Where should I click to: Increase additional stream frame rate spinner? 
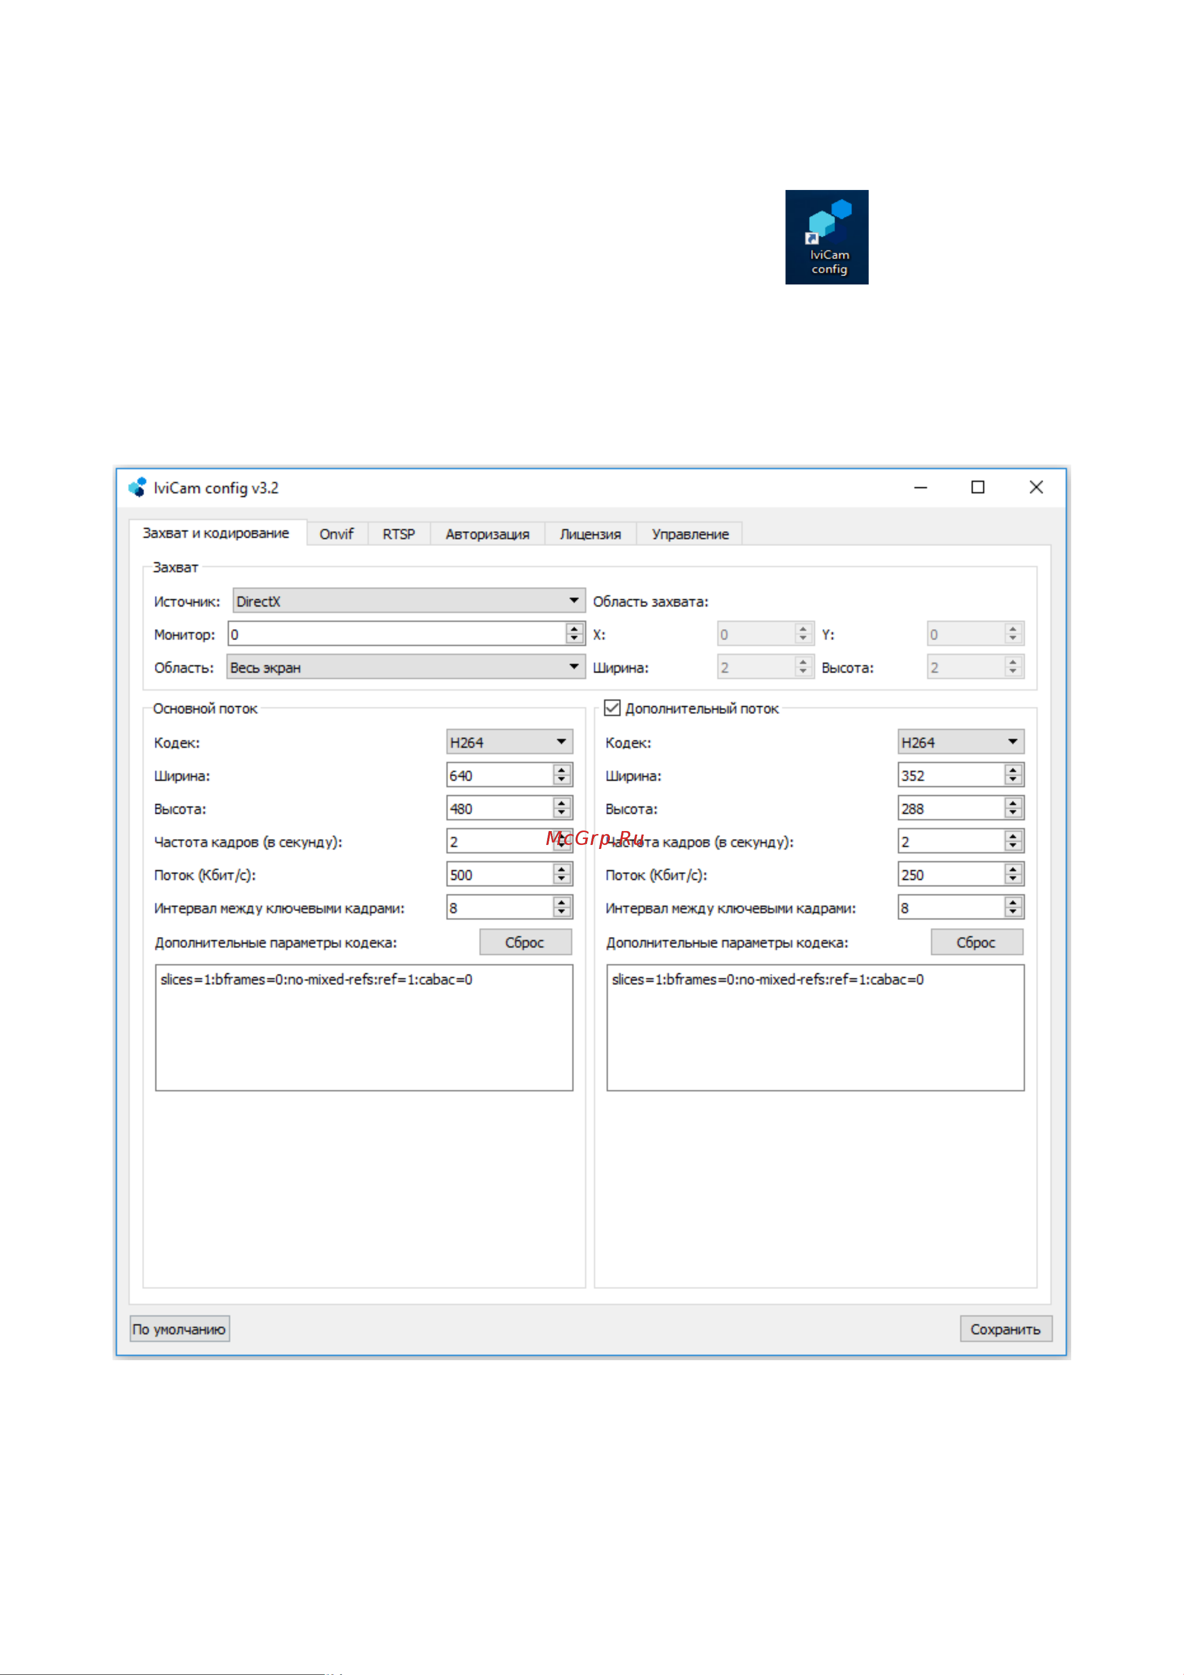(x=1013, y=836)
